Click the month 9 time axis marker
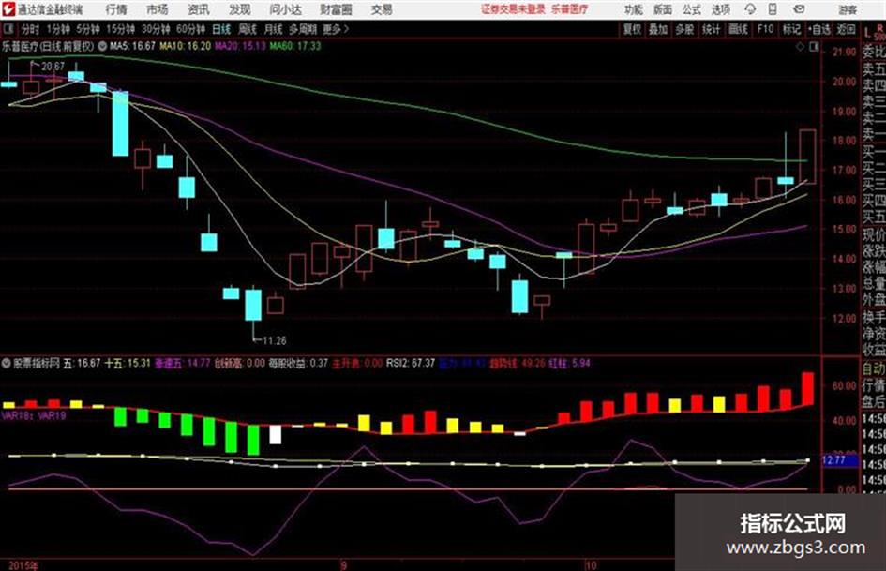 click(x=343, y=565)
